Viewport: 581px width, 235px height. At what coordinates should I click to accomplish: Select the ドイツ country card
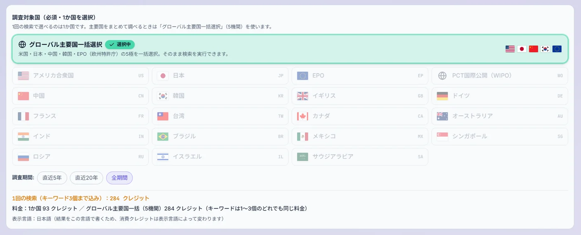[x=500, y=96]
